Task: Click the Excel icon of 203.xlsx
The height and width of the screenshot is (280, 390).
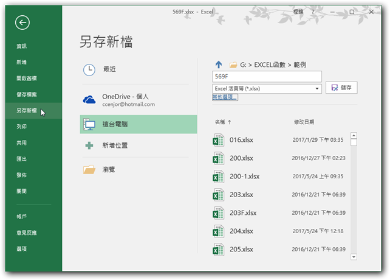Action: point(218,195)
